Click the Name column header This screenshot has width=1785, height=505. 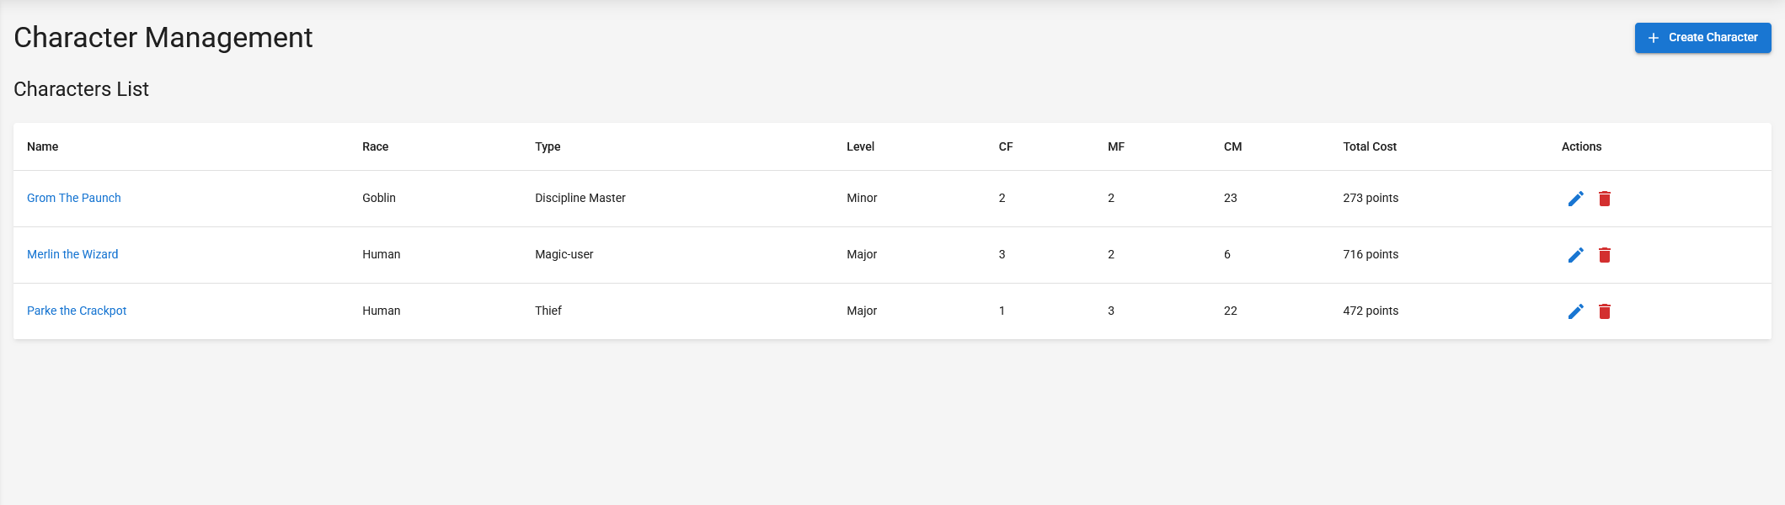(x=43, y=146)
